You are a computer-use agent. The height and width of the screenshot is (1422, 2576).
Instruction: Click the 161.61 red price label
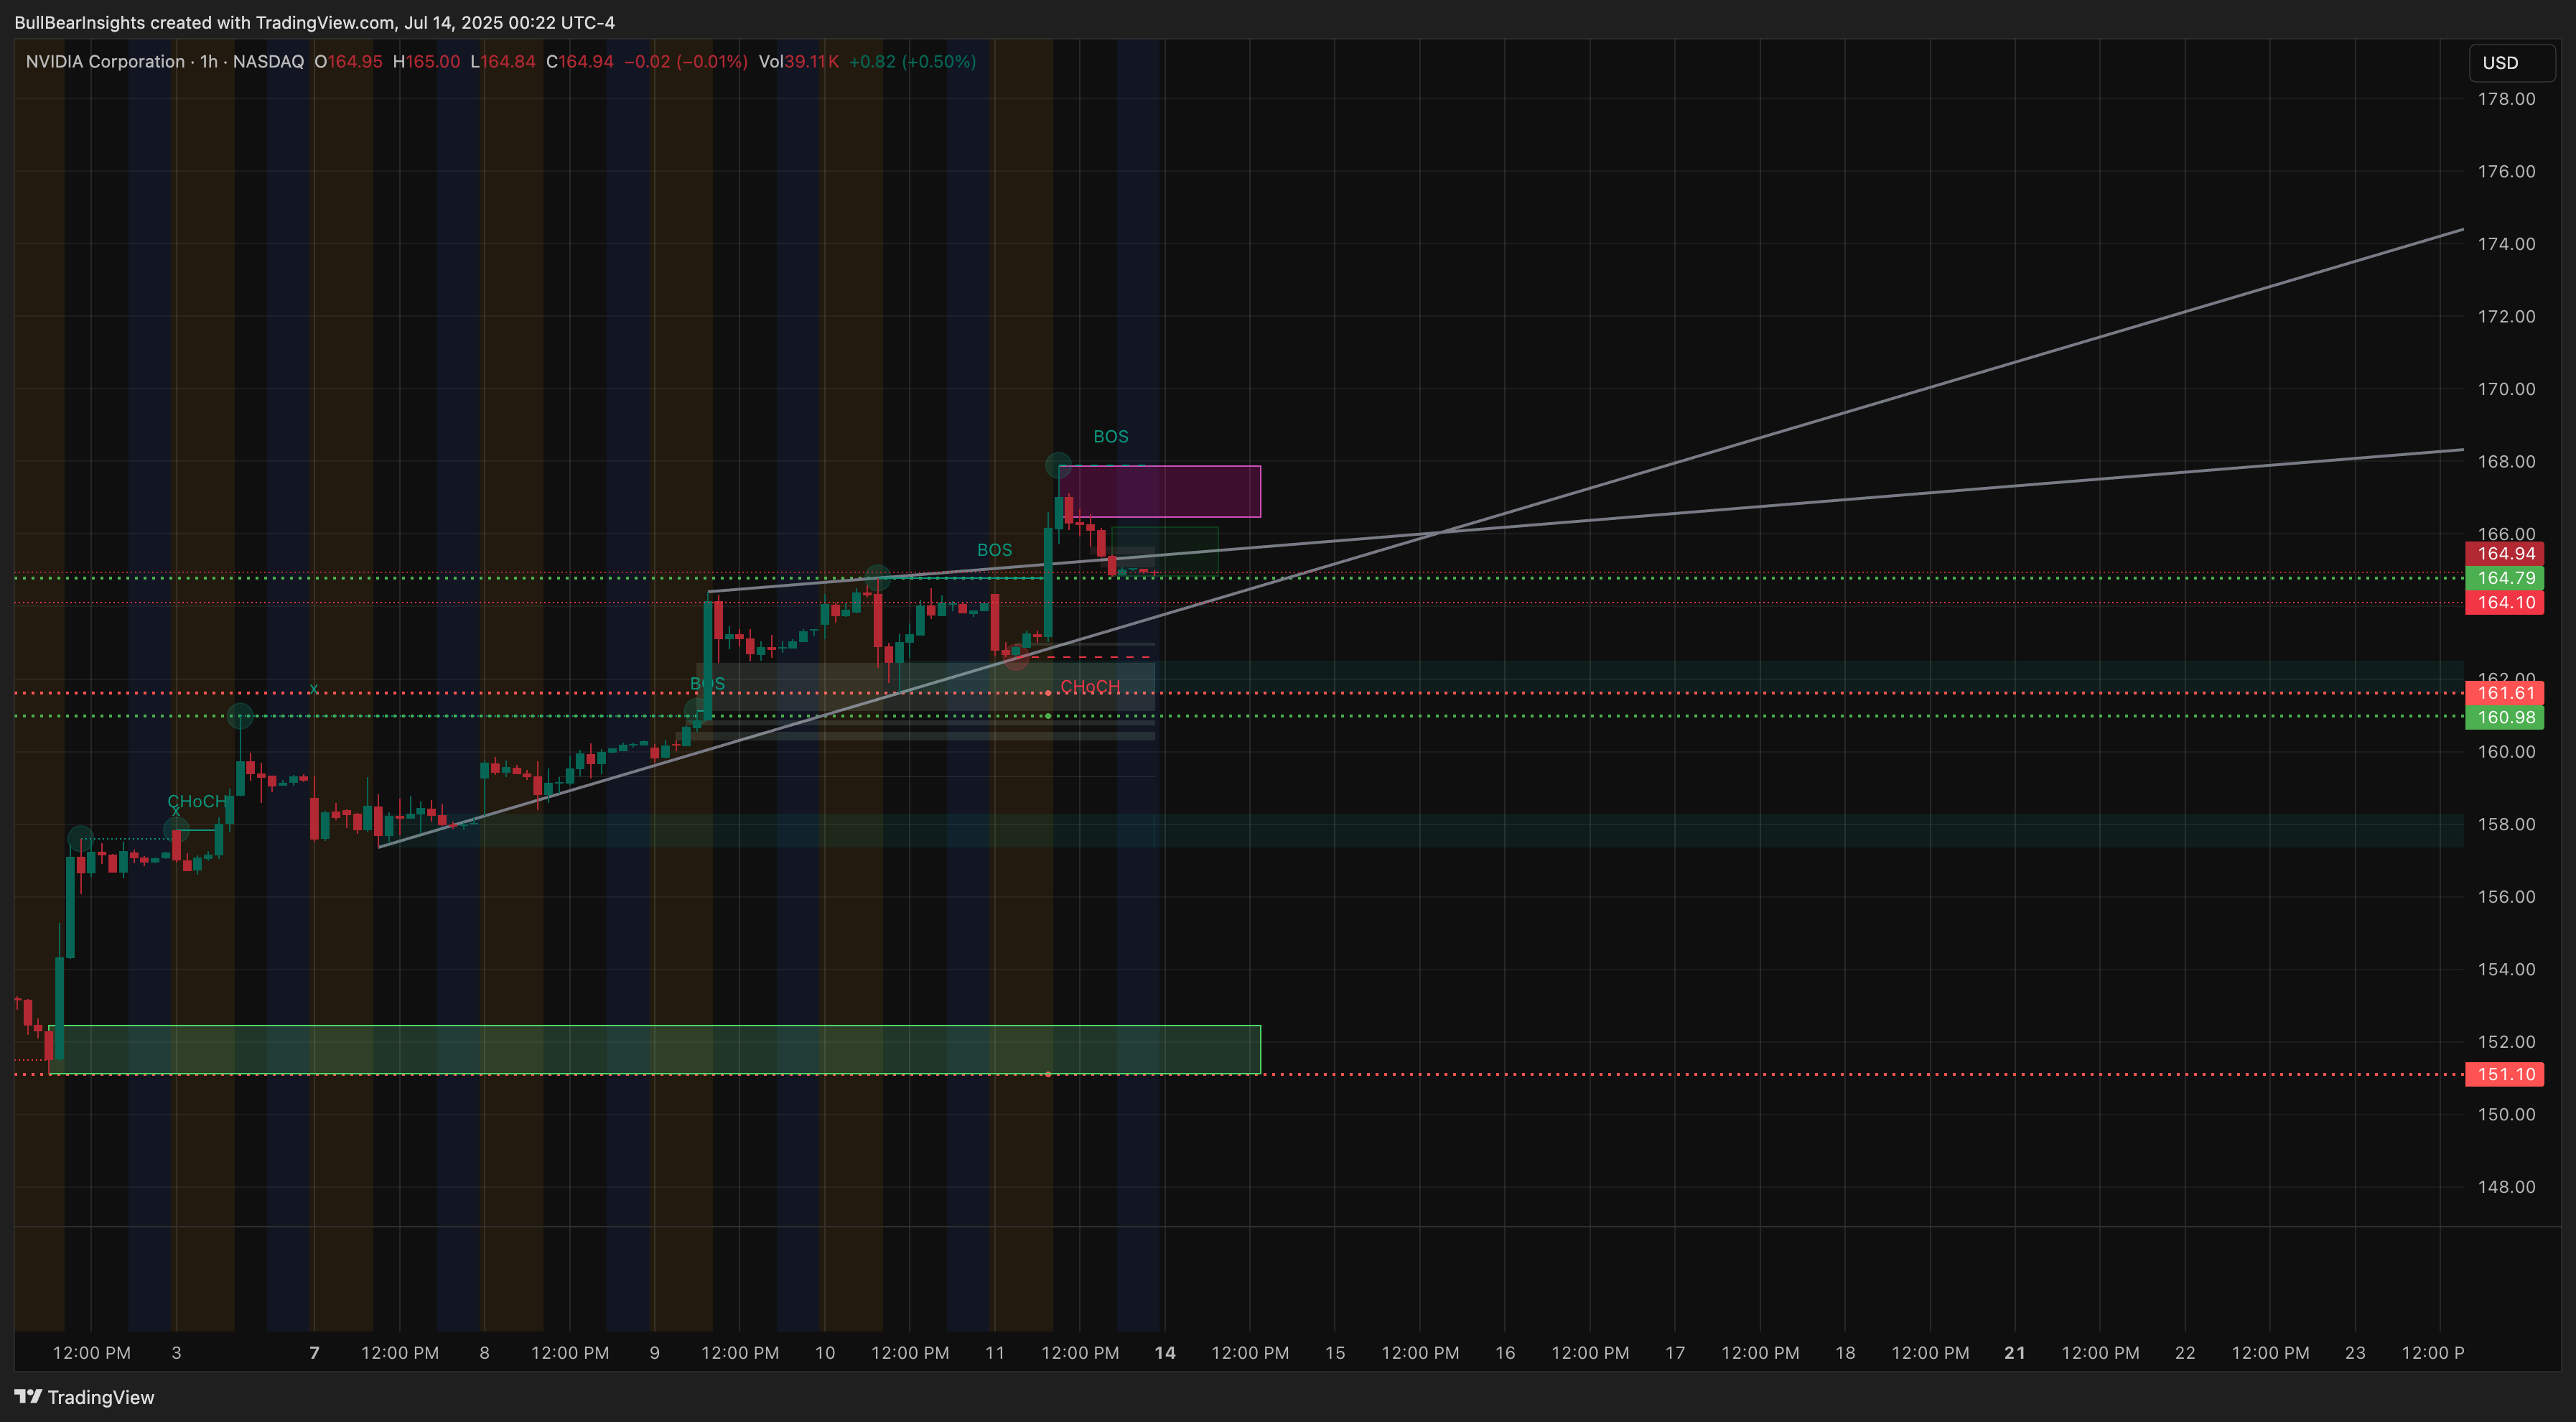pyautogui.click(x=2505, y=693)
